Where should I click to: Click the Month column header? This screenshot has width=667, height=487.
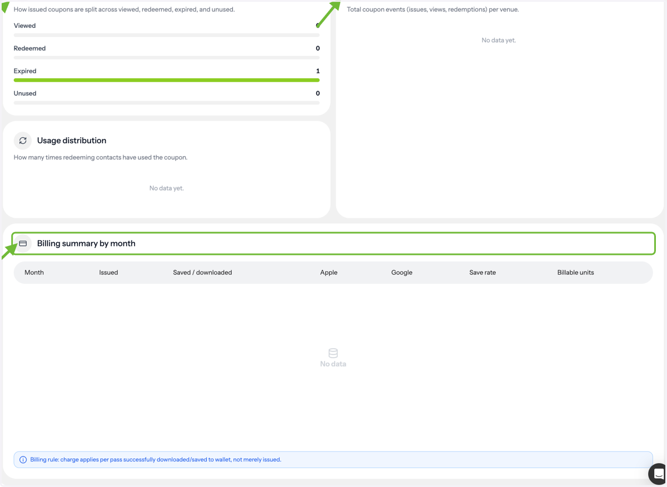[x=34, y=273]
